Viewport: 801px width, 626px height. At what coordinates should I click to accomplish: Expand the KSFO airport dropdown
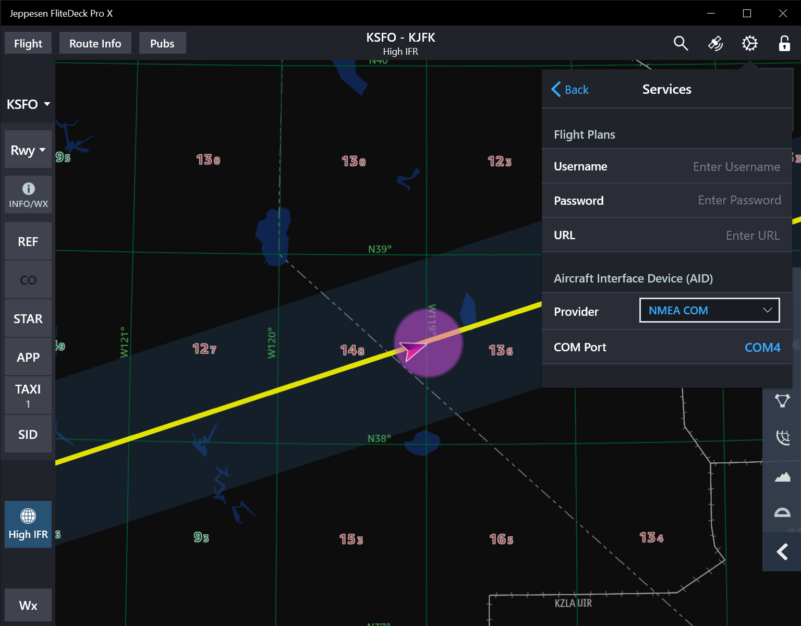(28, 104)
